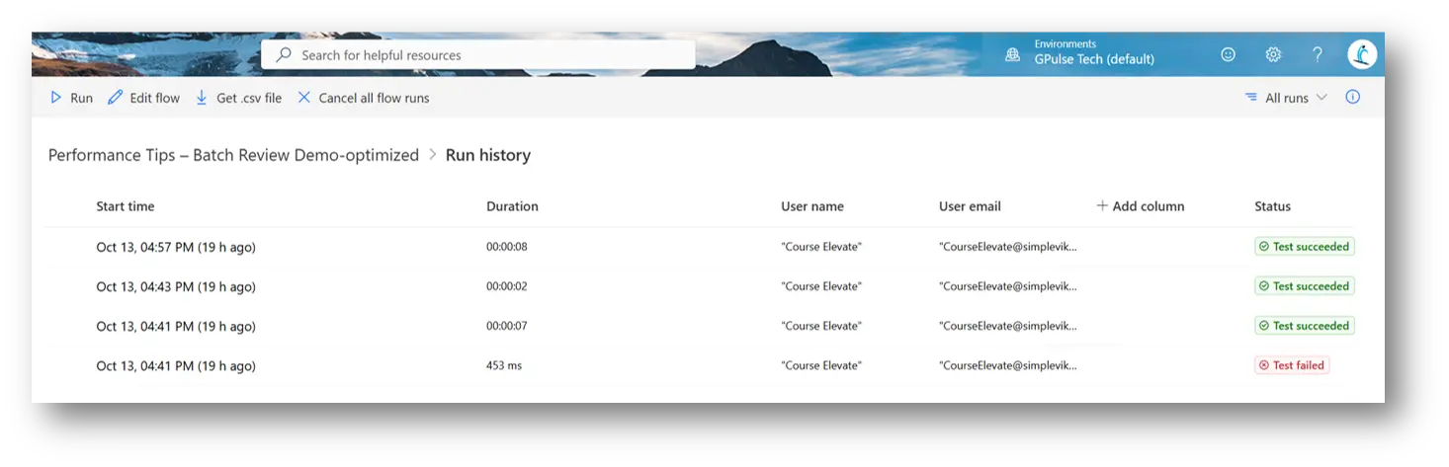The width and height of the screenshot is (1449, 467).
Task: Click the Test failed status badge
Action: point(1292,365)
